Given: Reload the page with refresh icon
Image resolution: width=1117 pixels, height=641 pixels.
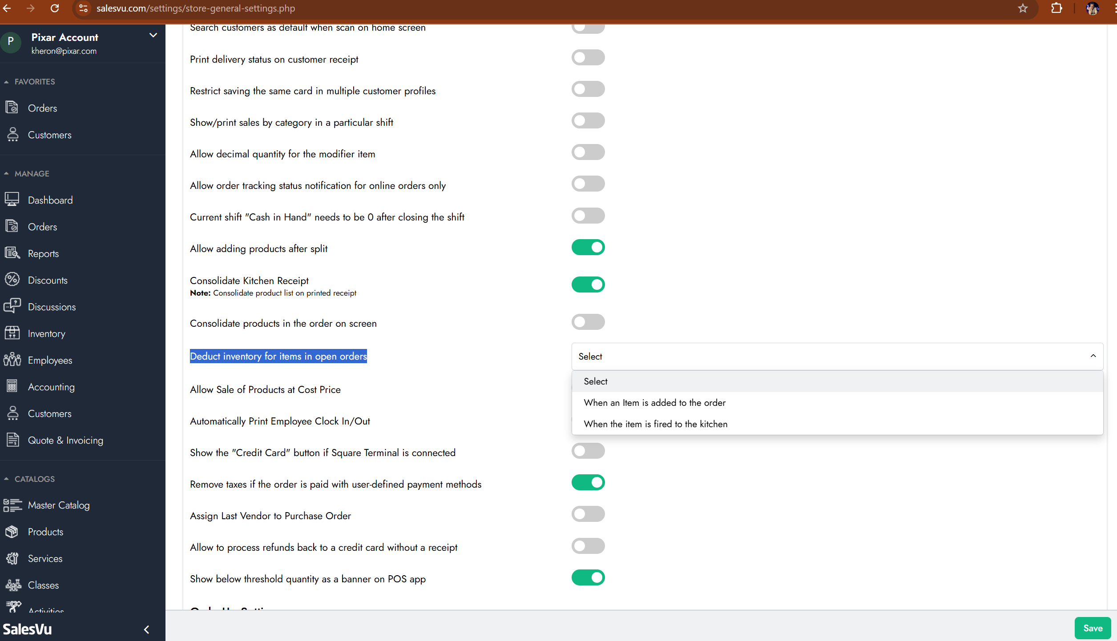Looking at the screenshot, I should [54, 8].
